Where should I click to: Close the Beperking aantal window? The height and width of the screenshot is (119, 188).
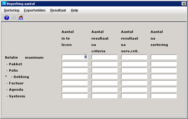coord(184,3)
